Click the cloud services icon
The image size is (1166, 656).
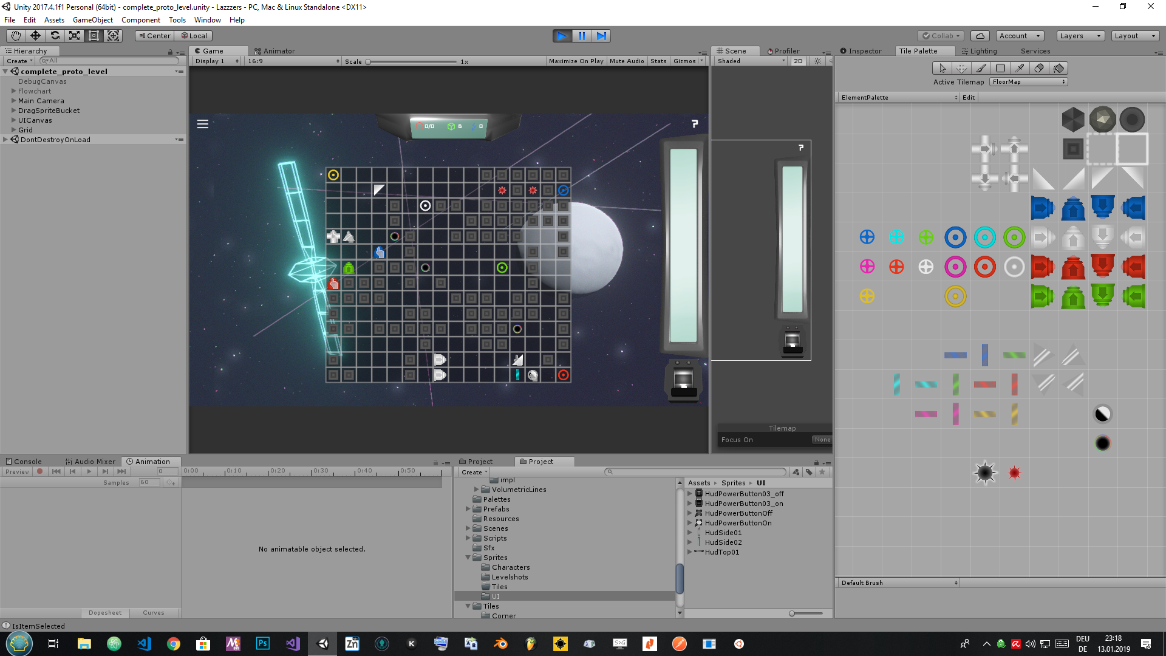(980, 36)
